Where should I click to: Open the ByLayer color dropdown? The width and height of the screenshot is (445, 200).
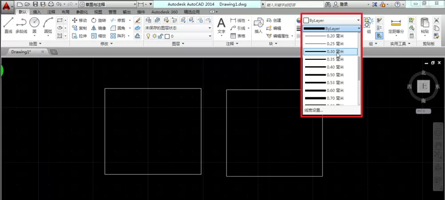tap(331, 20)
